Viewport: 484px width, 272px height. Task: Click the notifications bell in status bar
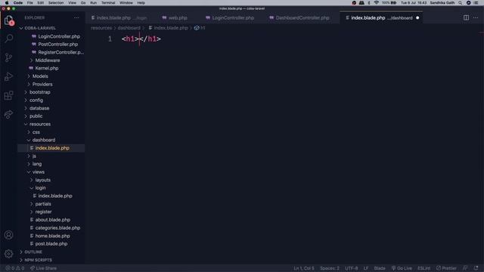point(476,268)
